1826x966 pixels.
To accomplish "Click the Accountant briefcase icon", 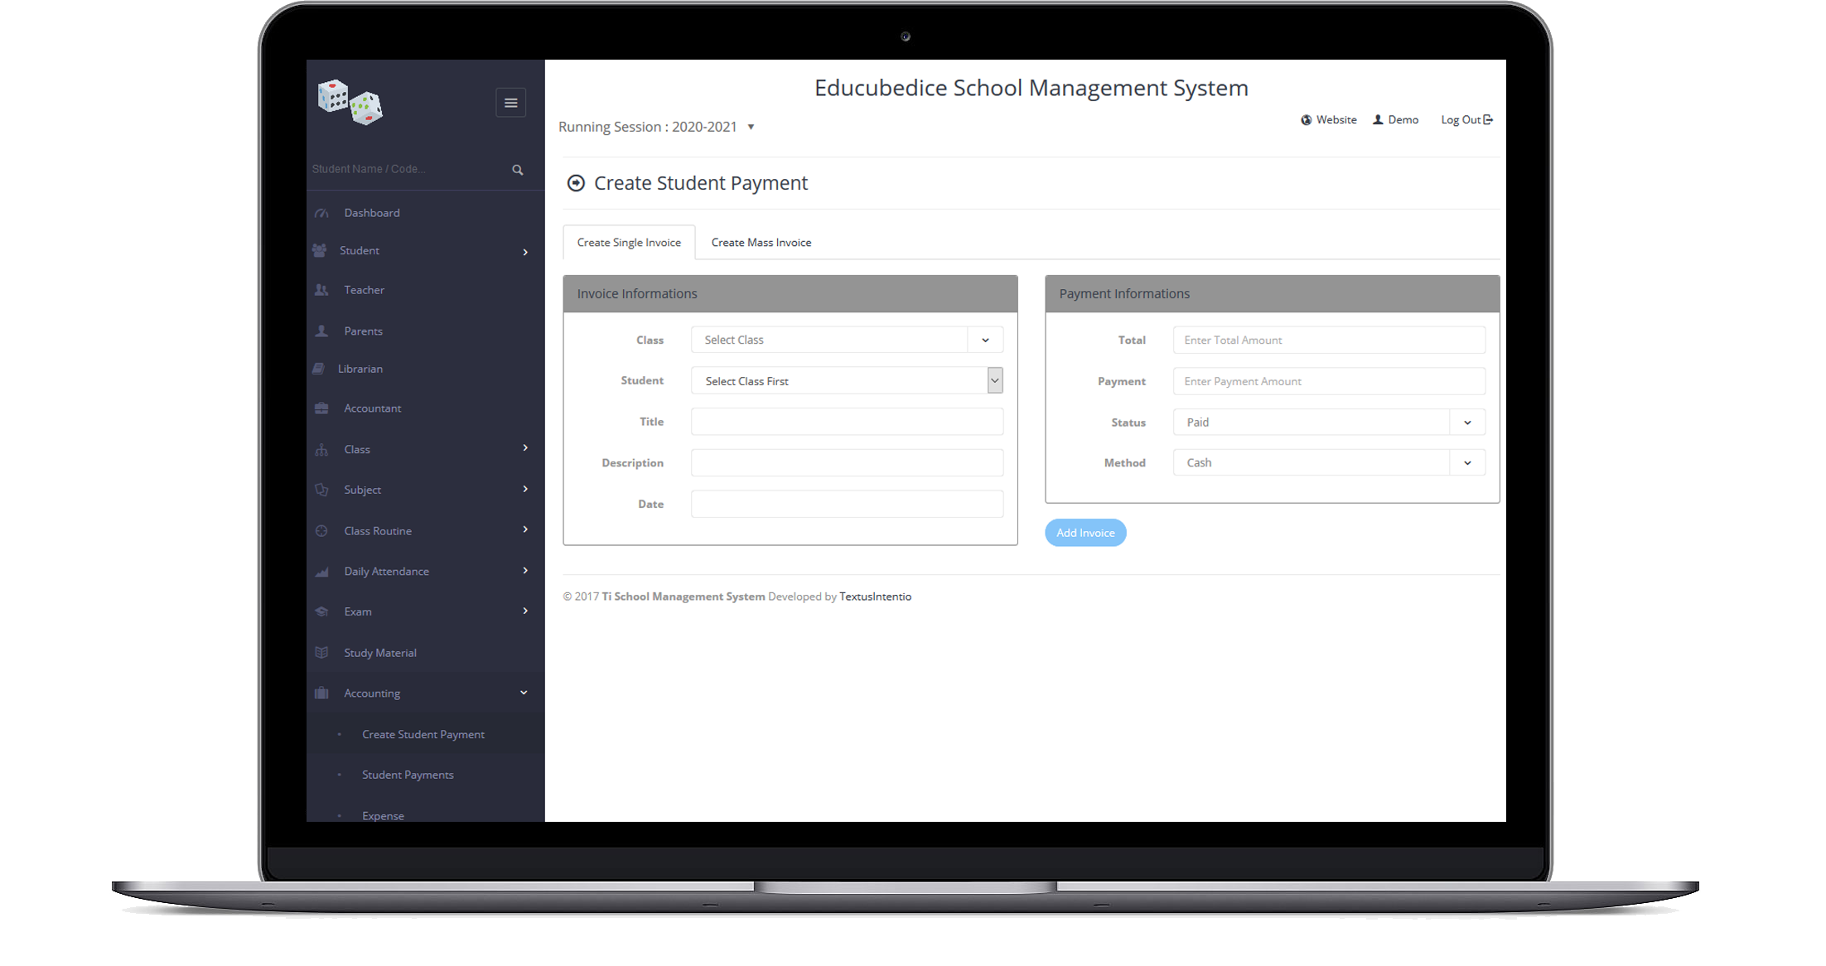I will [x=321, y=408].
